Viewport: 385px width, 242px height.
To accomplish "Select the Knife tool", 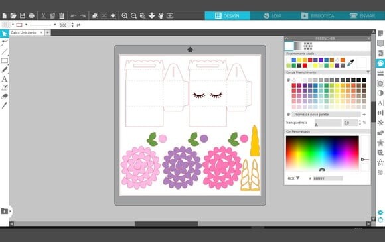I will point(5,105).
